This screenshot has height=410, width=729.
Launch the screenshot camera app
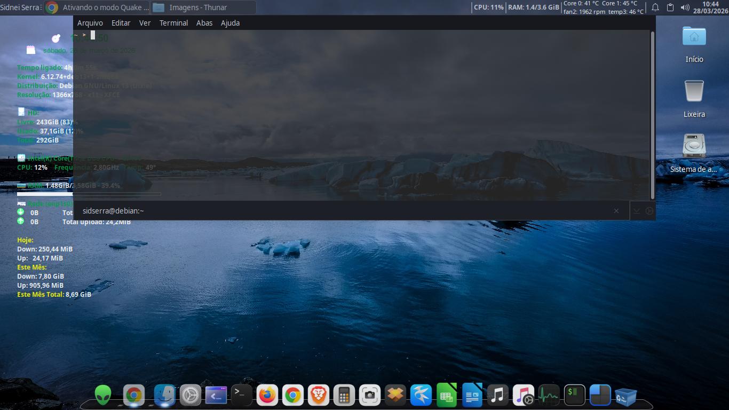pos(370,396)
